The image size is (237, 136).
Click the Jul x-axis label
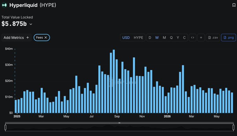91,116
